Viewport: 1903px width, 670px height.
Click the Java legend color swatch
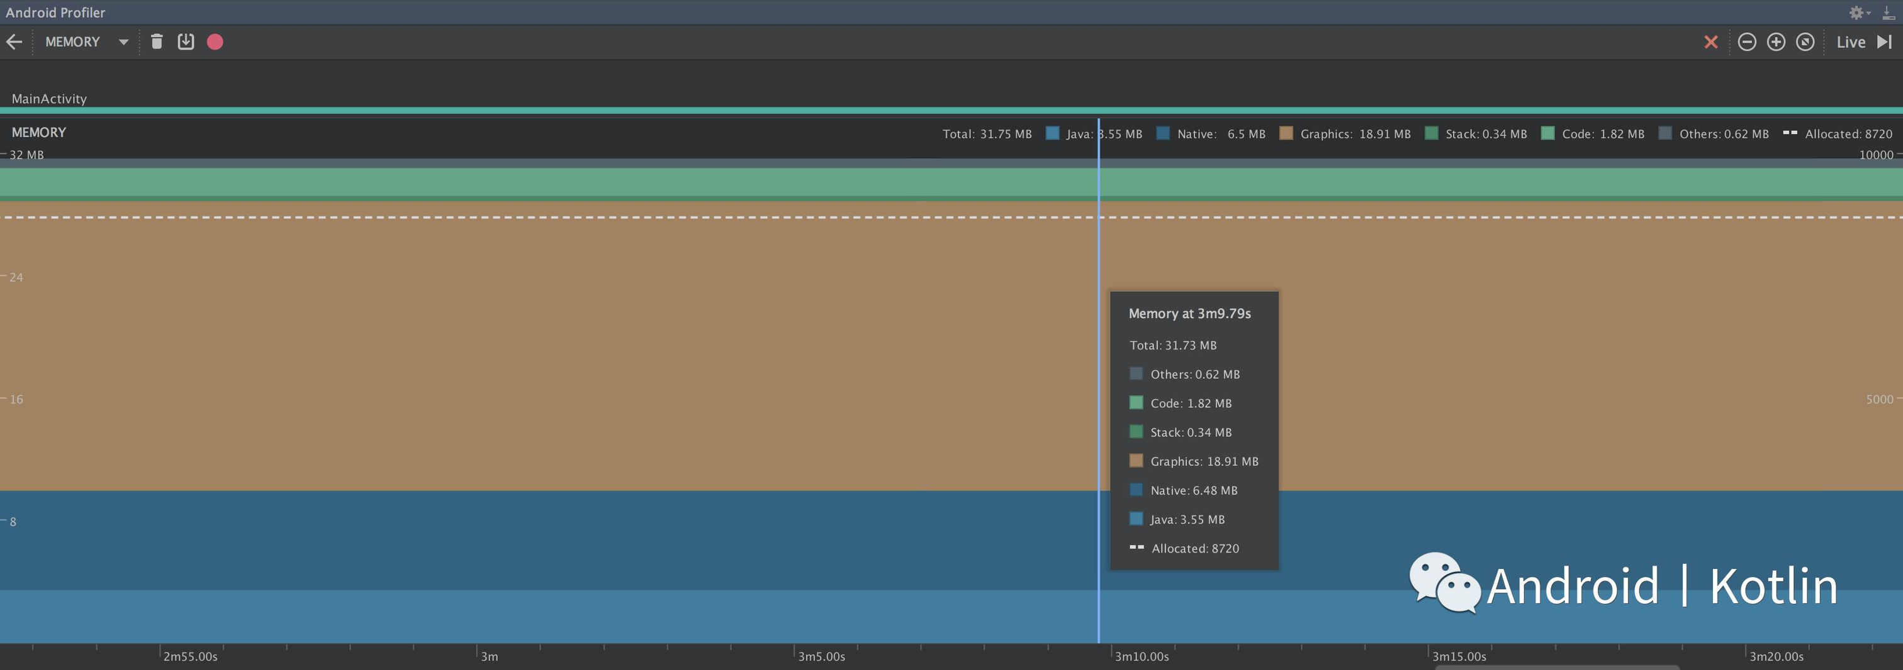click(1053, 133)
